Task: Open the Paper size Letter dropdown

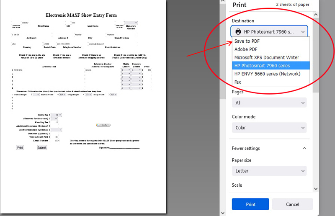Action: [269, 171]
